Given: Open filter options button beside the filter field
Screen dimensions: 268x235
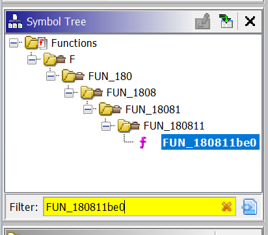Looking at the screenshot, I should (x=249, y=206).
